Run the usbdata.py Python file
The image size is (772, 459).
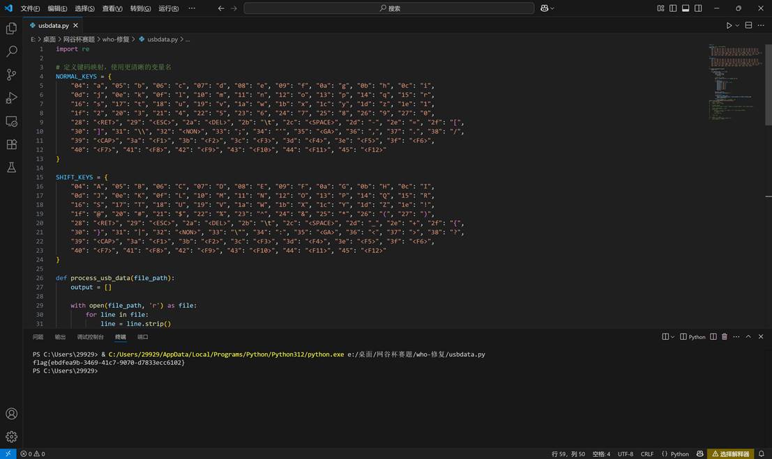pos(728,24)
